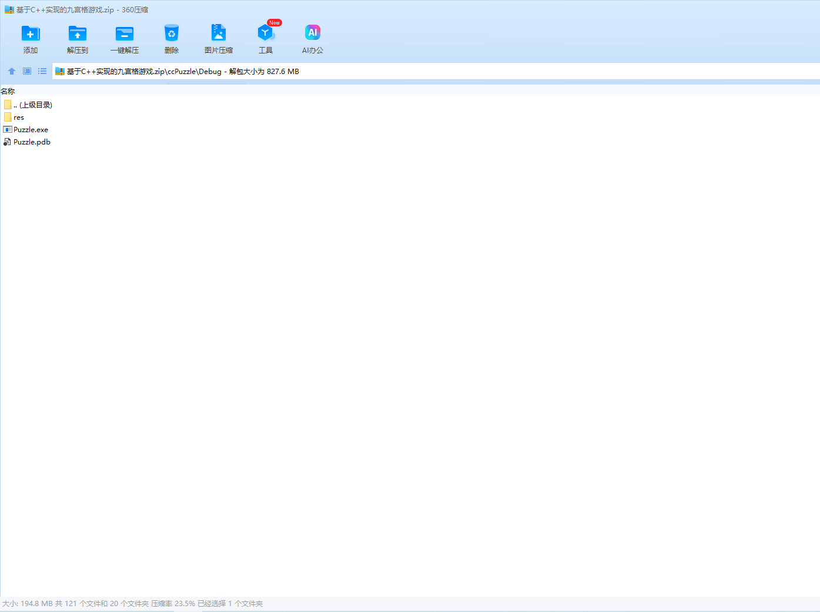820x612 pixels.
Task: Select the "Puzzle.pdb" file name
Action: (x=32, y=142)
